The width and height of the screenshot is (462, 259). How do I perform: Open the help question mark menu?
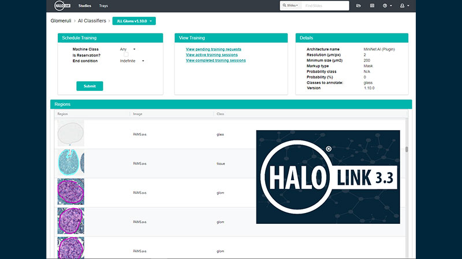pos(387,6)
